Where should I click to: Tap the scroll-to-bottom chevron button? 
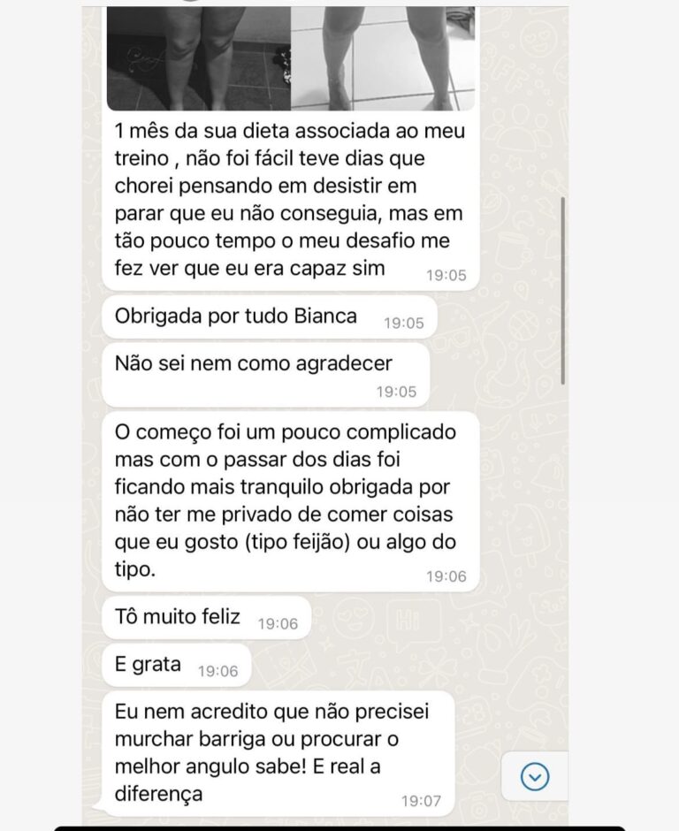coord(534,776)
